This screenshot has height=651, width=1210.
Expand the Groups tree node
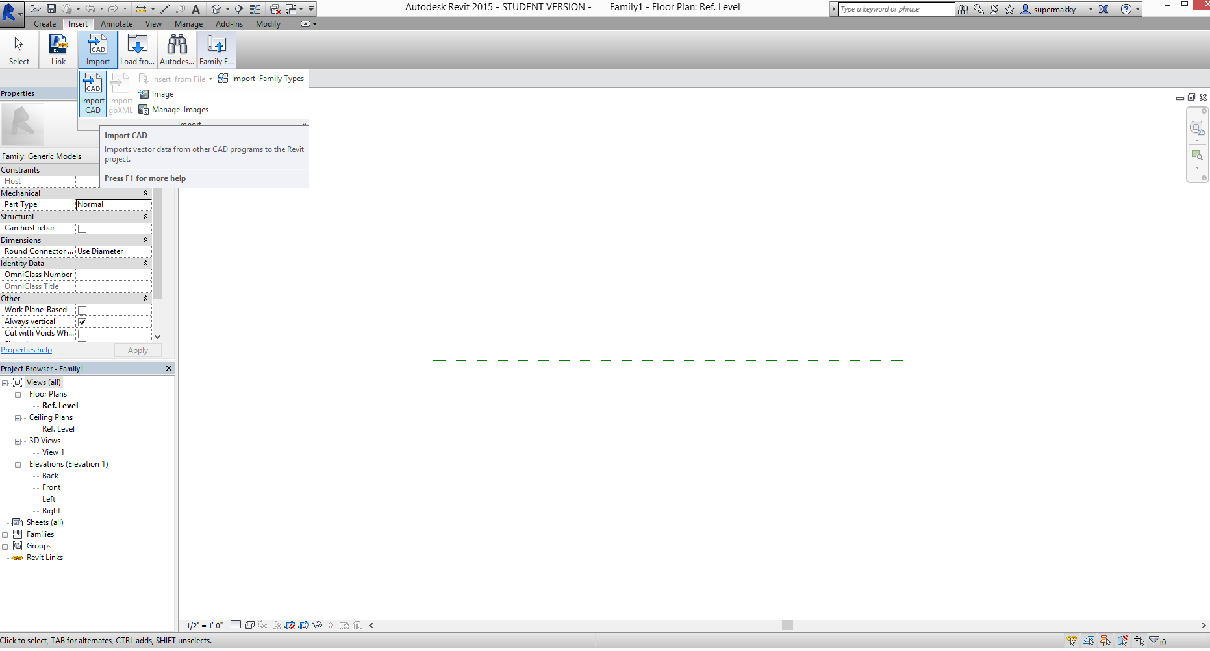pyautogui.click(x=5, y=547)
